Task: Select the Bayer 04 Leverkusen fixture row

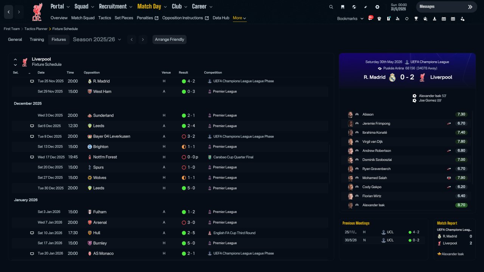Action: [x=170, y=136]
